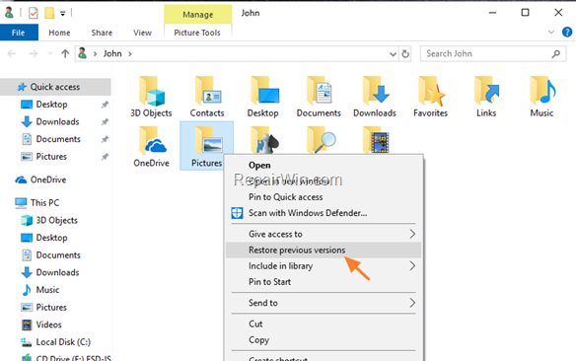Expand the Give access to submenu arrow
The height and width of the screenshot is (361, 576).
tap(412, 234)
